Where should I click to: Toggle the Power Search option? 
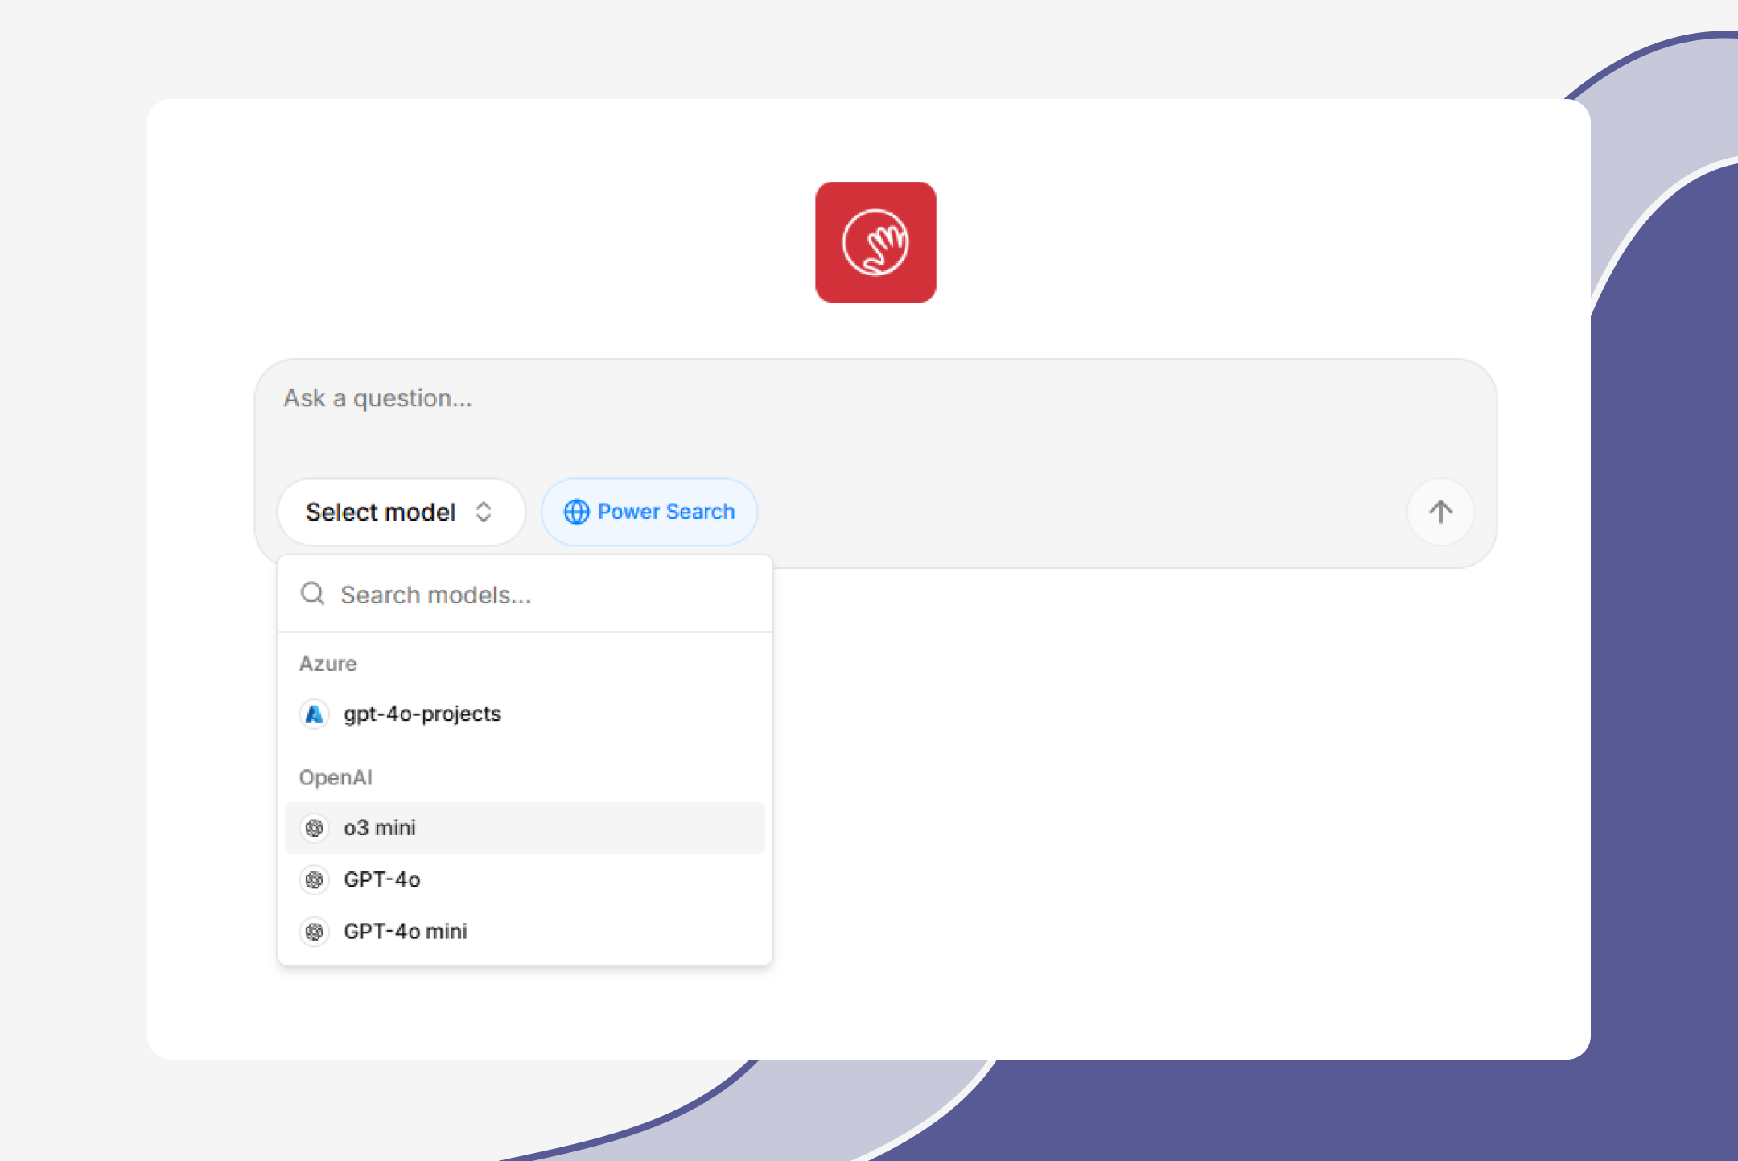point(649,512)
